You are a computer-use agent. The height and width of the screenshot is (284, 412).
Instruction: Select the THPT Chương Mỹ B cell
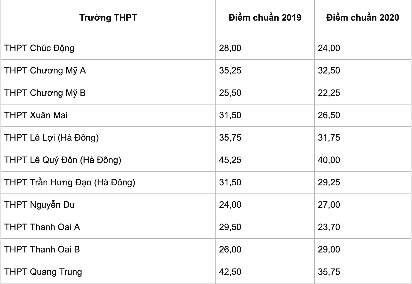click(45, 93)
